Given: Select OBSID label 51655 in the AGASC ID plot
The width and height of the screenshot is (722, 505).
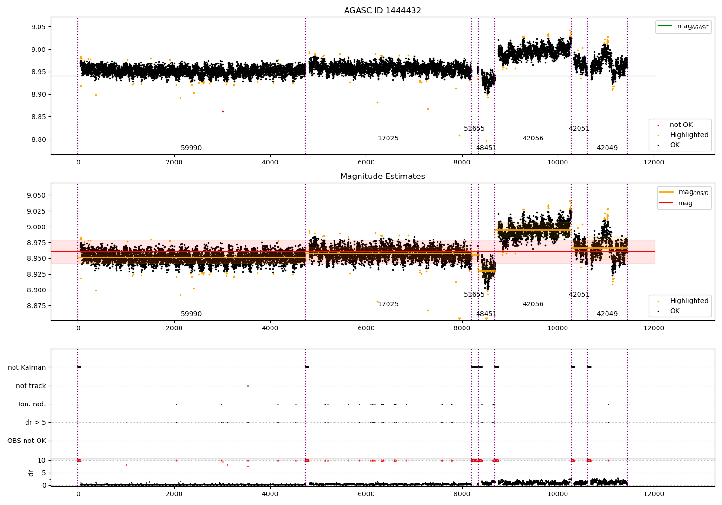Looking at the screenshot, I should click(474, 129).
